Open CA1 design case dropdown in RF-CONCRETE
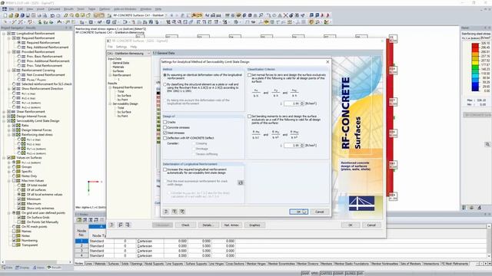The image size is (492, 276). [148, 54]
